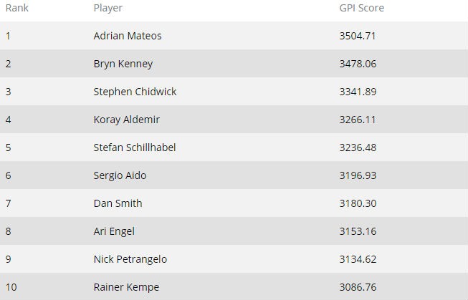Click the GPI score 3236.48
The image size is (468, 300).
358,147
